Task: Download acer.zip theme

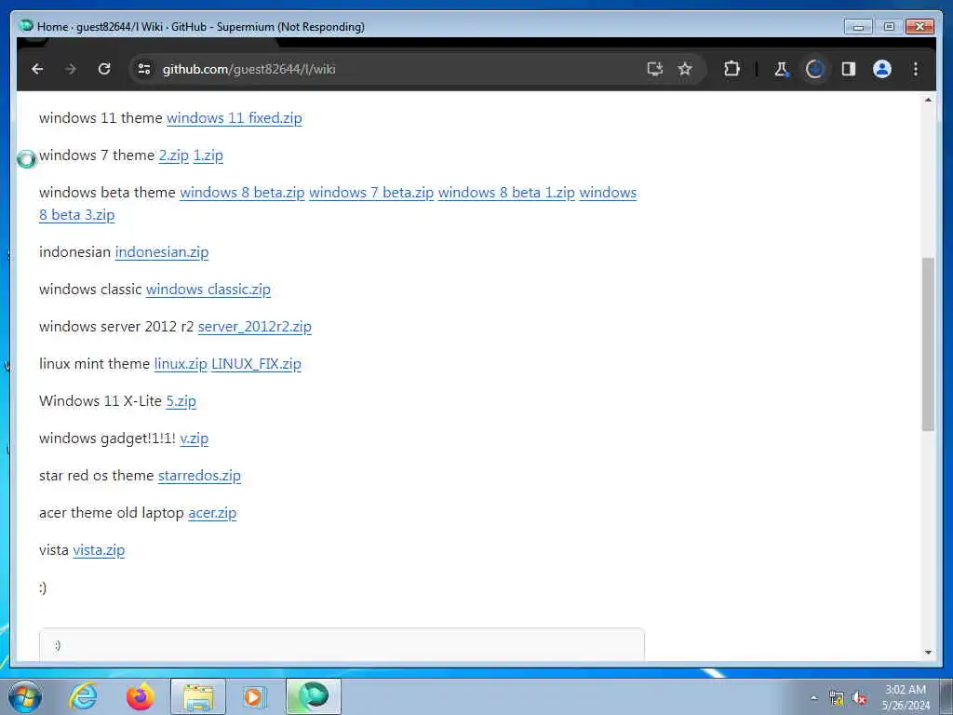Action: point(212,513)
